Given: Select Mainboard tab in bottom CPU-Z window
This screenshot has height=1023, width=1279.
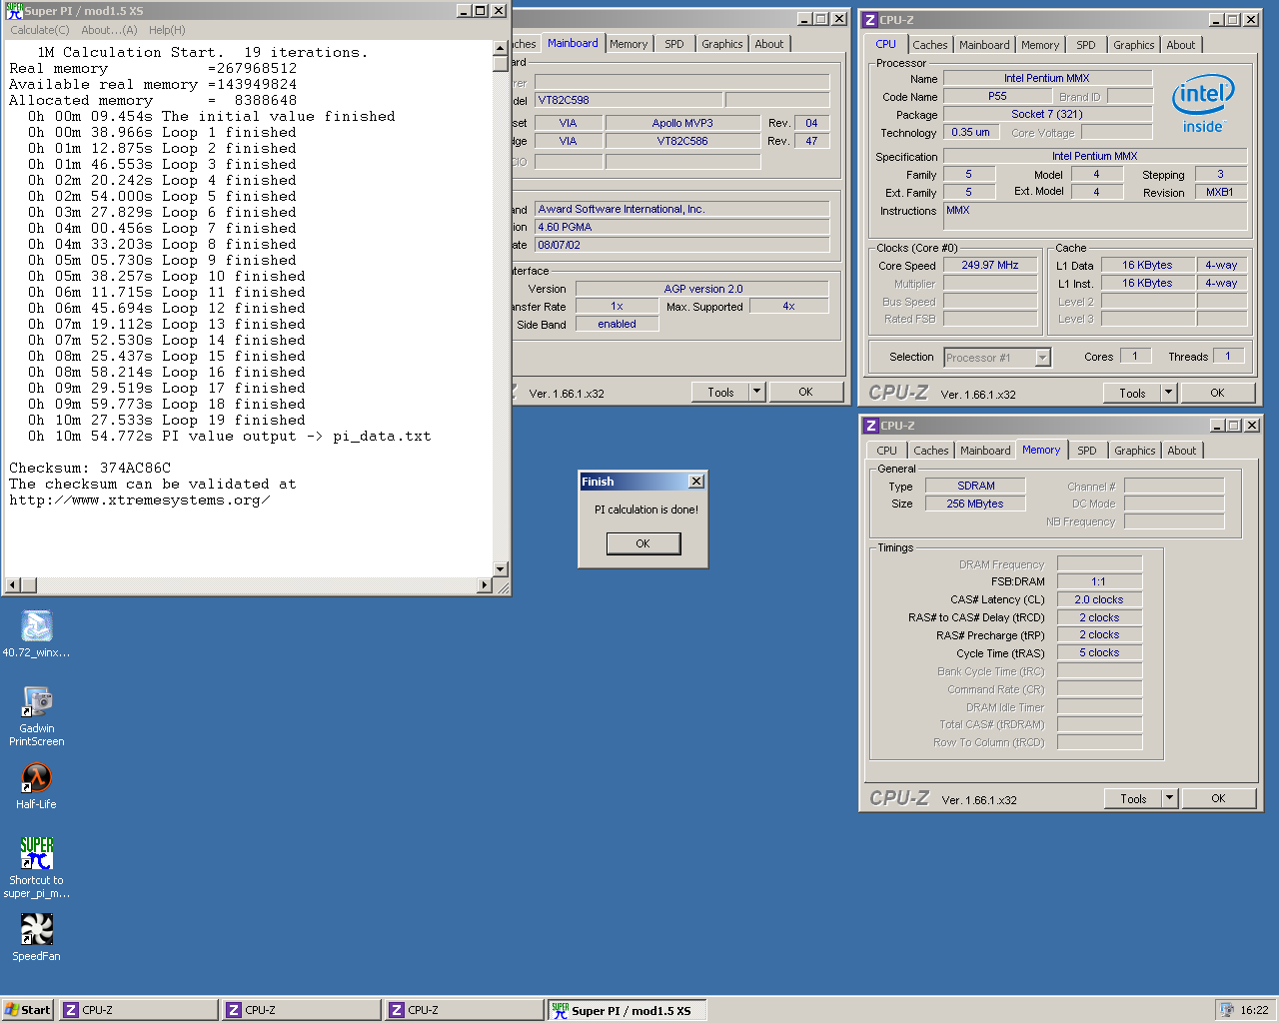Looking at the screenshot, I should 985,451.
